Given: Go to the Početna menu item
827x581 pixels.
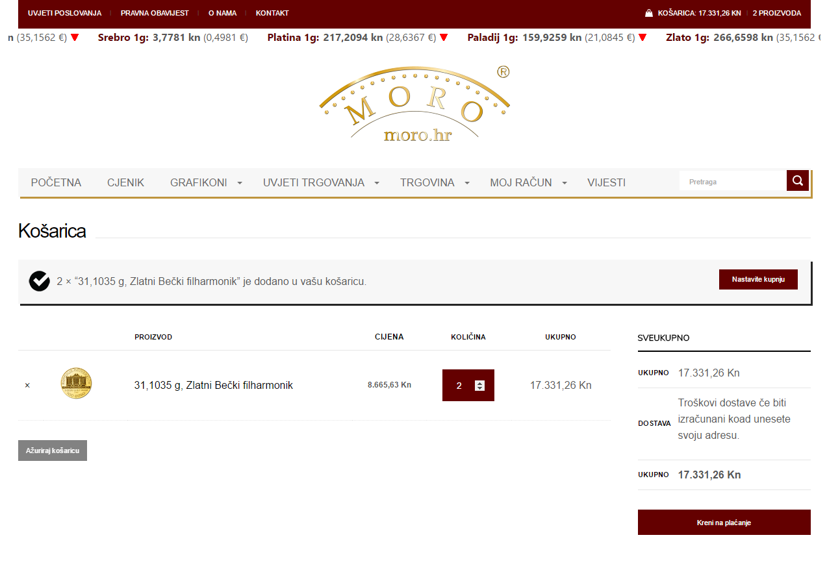Looking at the screenshot, I should pos(57,182).
